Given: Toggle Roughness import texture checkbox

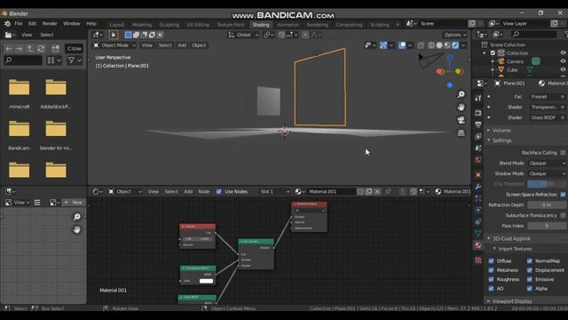Looking at the screenshot, I should coord(491,279).
